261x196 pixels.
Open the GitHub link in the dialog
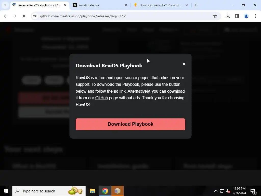coord(101,98)
